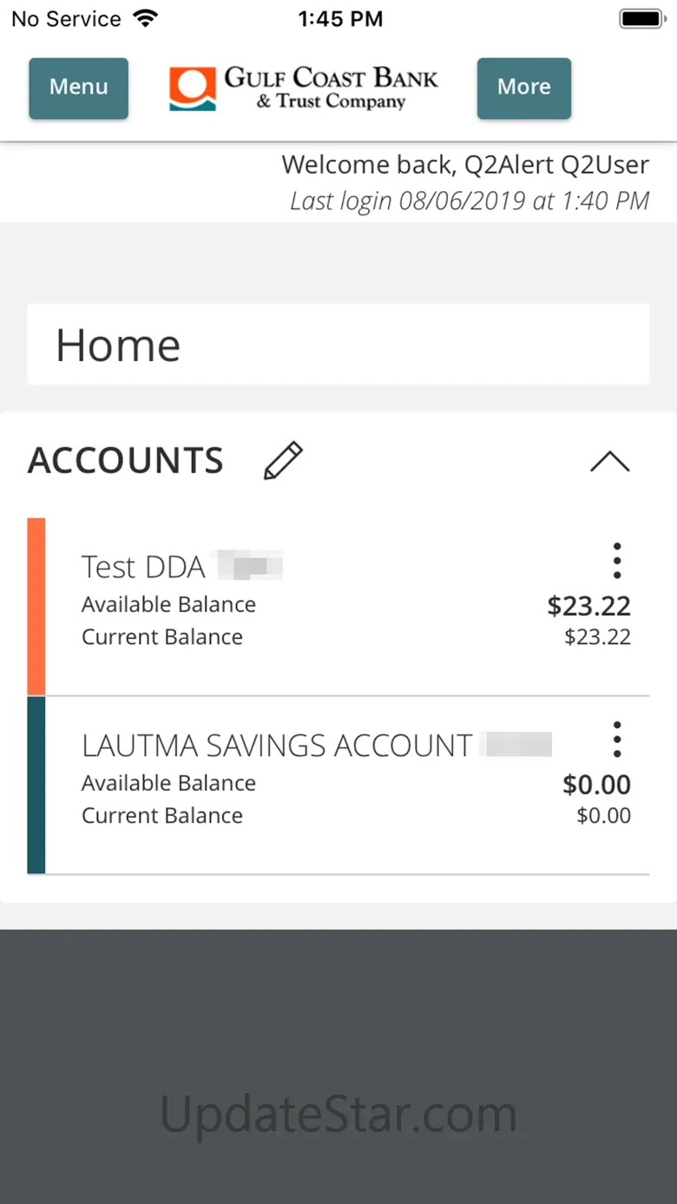This screenshot has height=1204, width=677.
Task: Click the teal savings account color bar
Action: (x=36, y=785)
